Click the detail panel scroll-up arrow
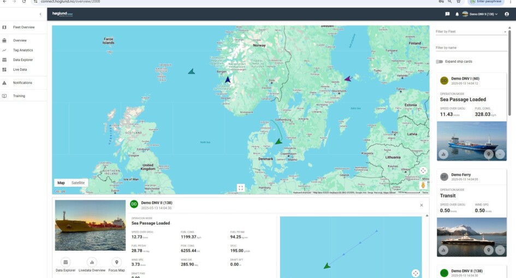The height and width of the screenshot is (278, 516). click(427, 215)
